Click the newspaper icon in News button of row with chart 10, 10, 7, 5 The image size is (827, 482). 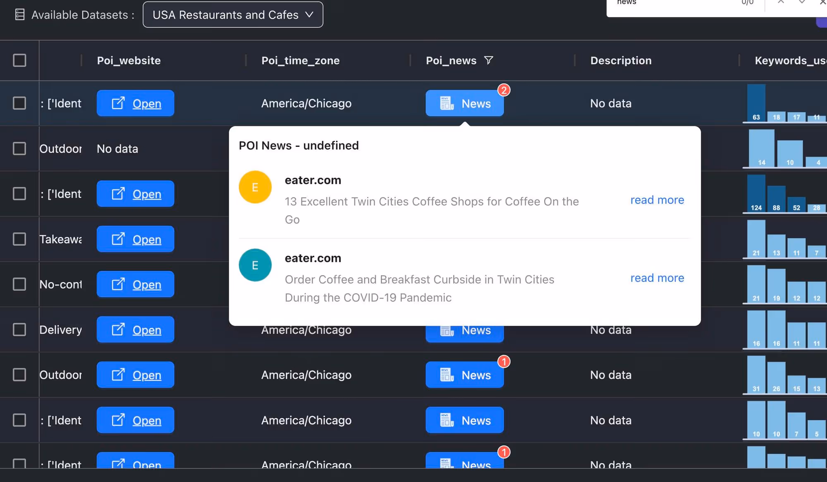click(447, 420)
